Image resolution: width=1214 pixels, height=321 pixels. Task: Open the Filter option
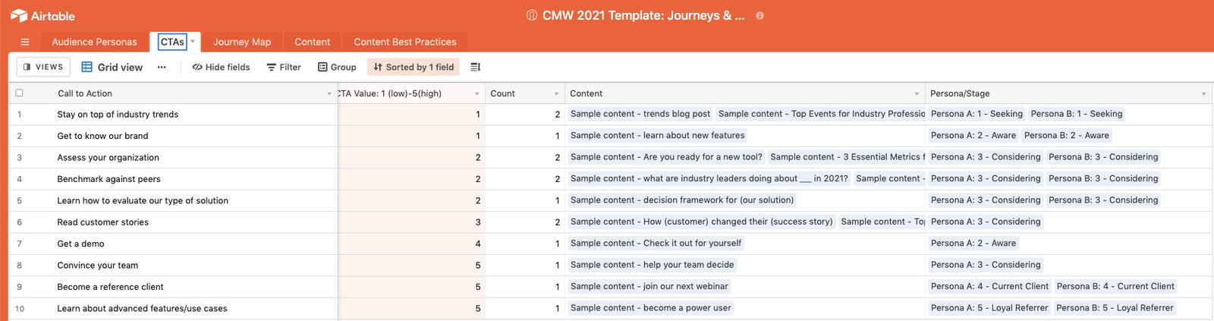pyautogui.click(x=284, y=67)
